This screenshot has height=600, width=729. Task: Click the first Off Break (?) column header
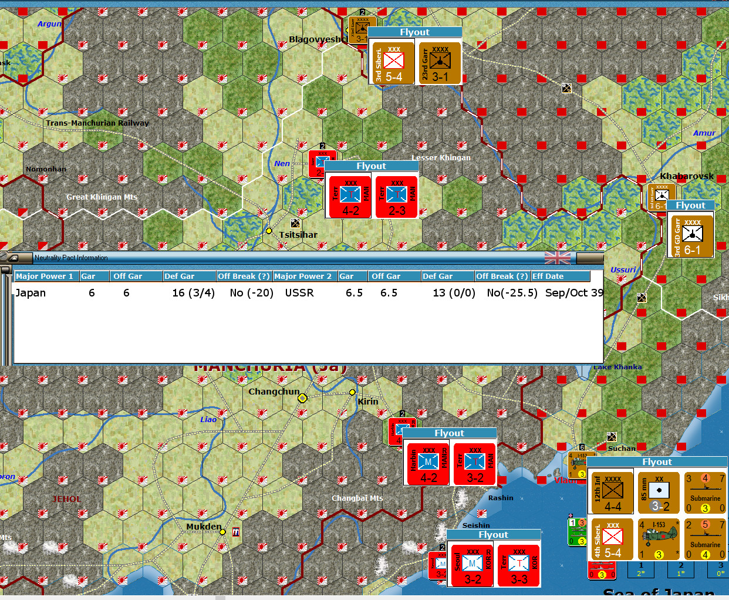coord(244,276)
